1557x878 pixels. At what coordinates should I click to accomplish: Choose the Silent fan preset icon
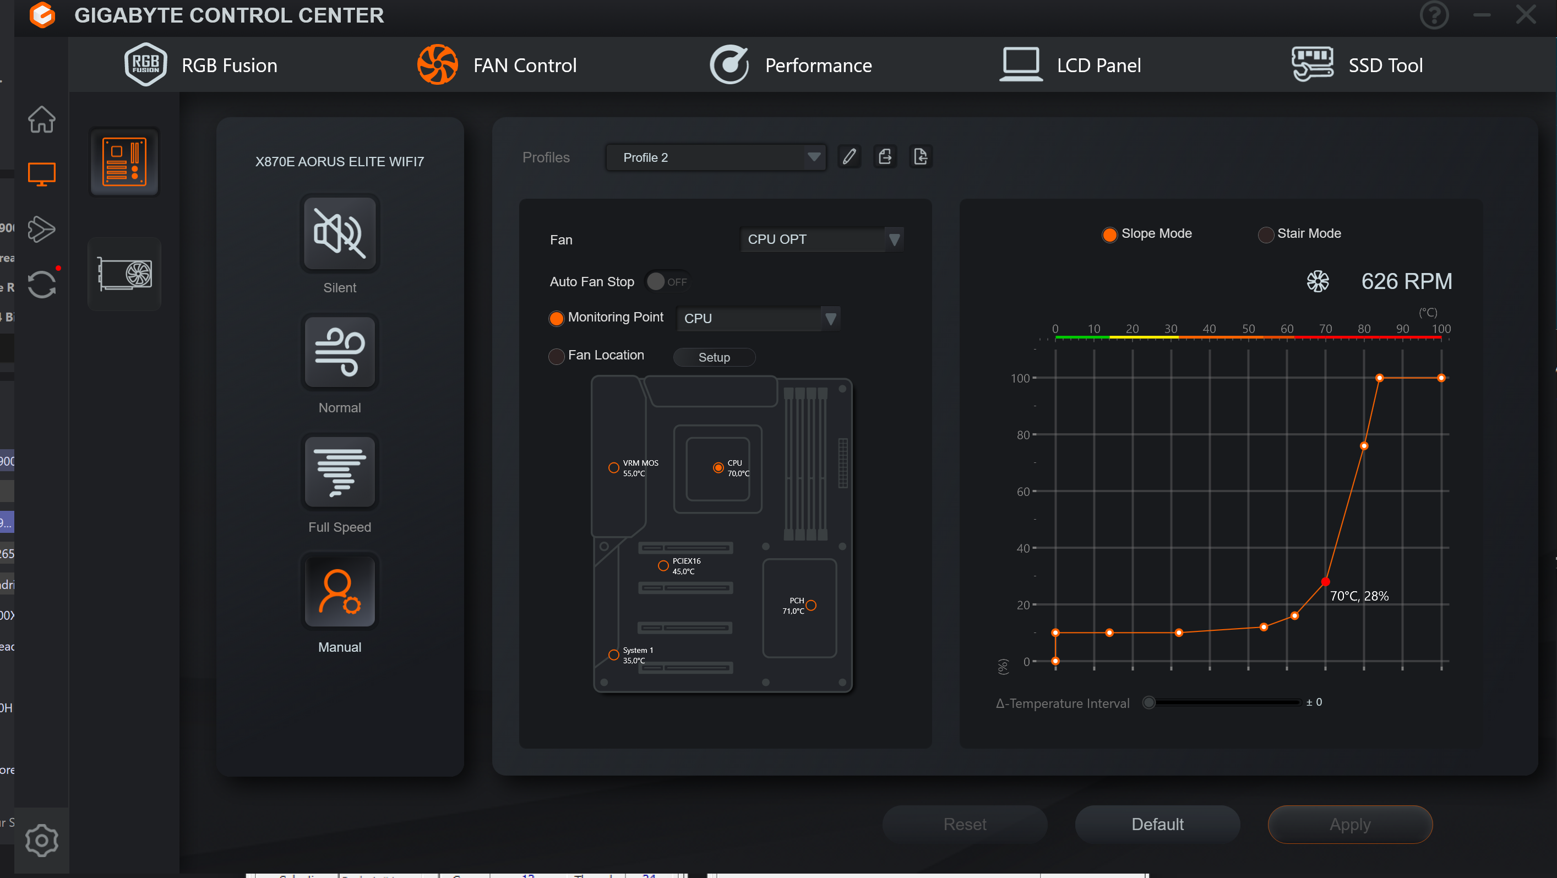340,233
